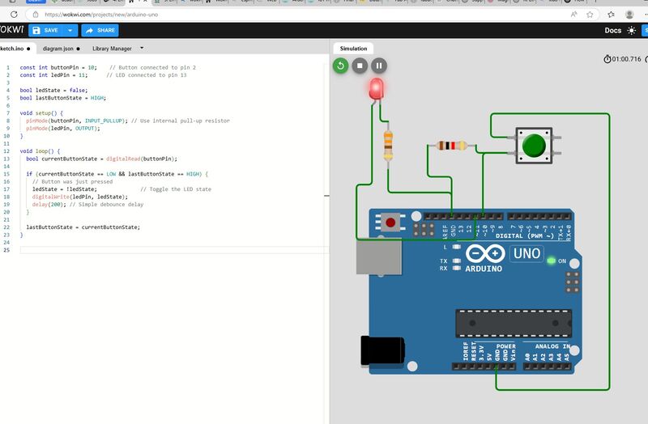Image resolution: width=648 pixels, height=424 pixels.
Task: Click the simulation timer 01:00.716
Action: 622,59
